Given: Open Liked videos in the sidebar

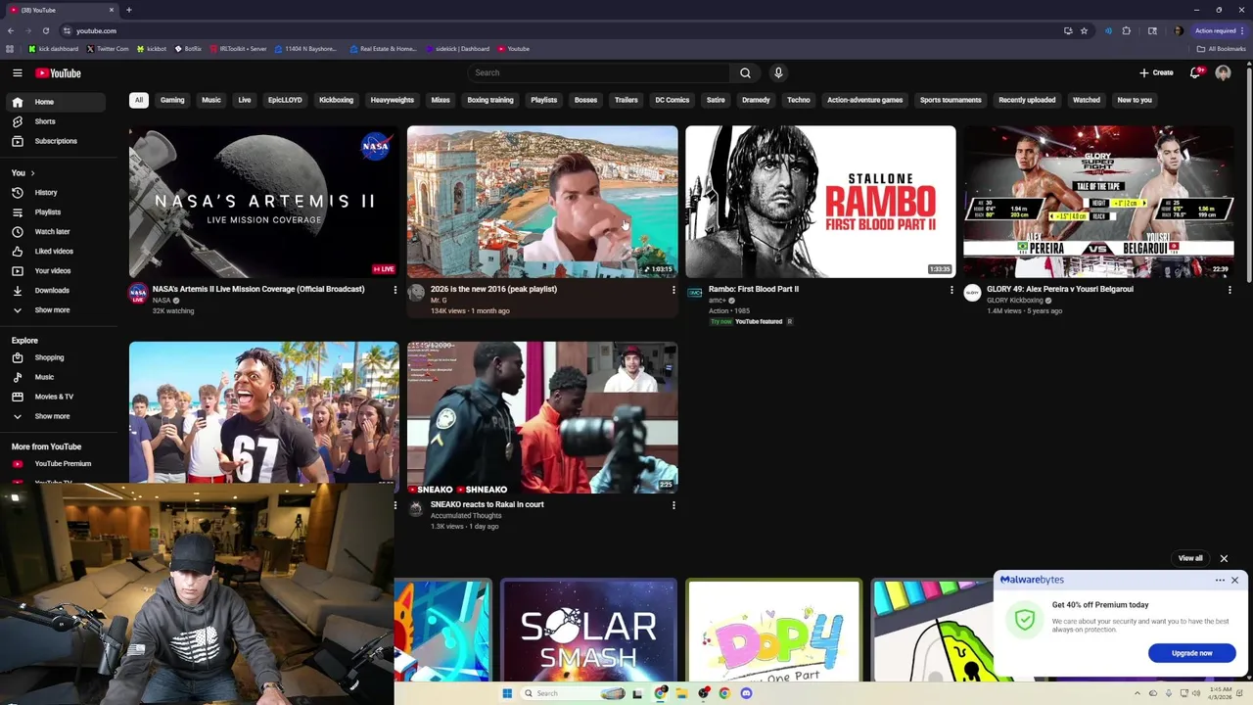Looking at the screenshot, I should [x=53, y=252].
